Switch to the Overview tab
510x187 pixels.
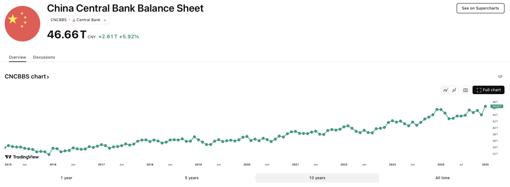point(17,57)
